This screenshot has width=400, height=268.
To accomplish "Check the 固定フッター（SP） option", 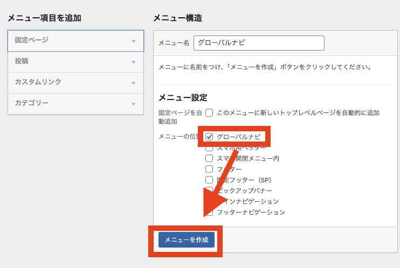I will click(209, 180).
